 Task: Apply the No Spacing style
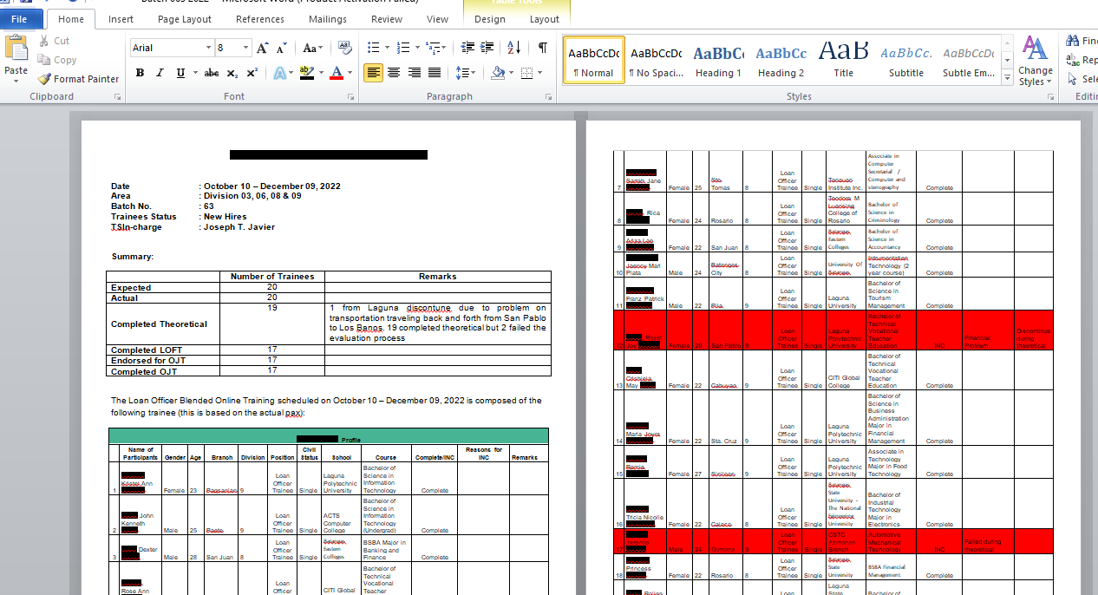click(656, 61)
